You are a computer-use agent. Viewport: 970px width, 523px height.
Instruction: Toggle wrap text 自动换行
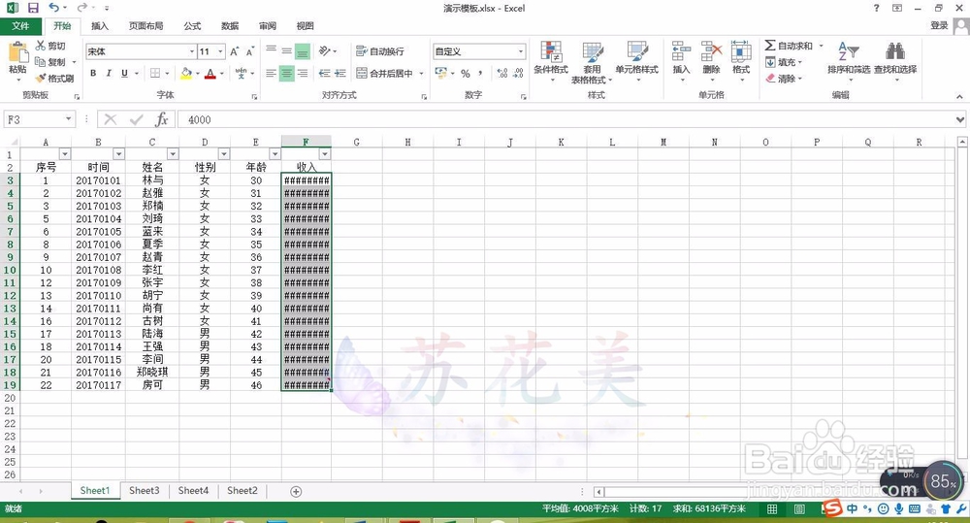[x=380, y=51]
